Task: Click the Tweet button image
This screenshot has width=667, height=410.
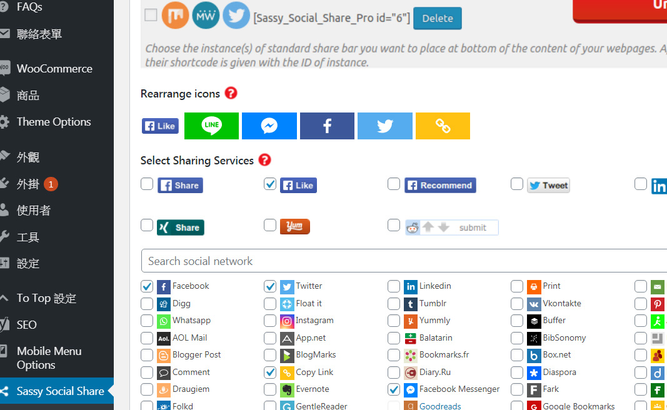Action: (549, 186)
